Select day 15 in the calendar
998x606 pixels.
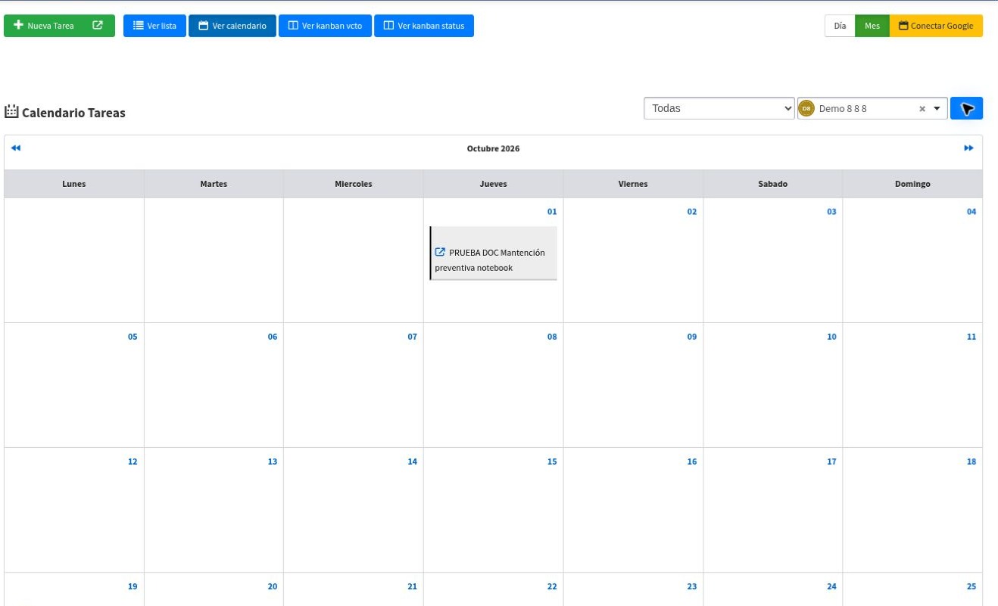tap(552, 461)
